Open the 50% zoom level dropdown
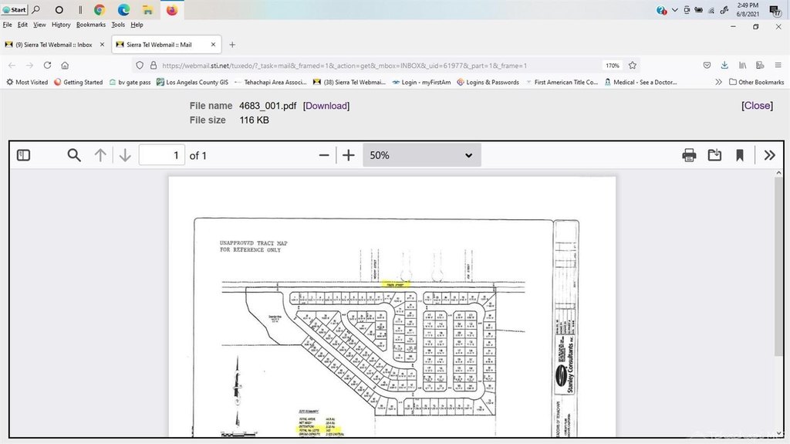This screenshot has width=790, height=444. (421, 155)
